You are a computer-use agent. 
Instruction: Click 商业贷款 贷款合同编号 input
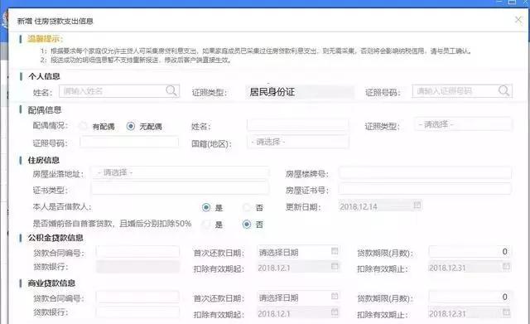point(137,297)
